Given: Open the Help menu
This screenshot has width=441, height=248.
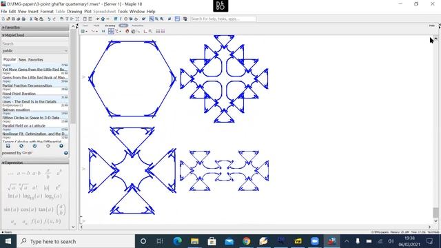Looking at the screenshot, I should 151,12.
